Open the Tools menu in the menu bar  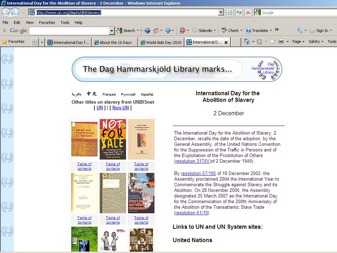(x=65, y=22)
